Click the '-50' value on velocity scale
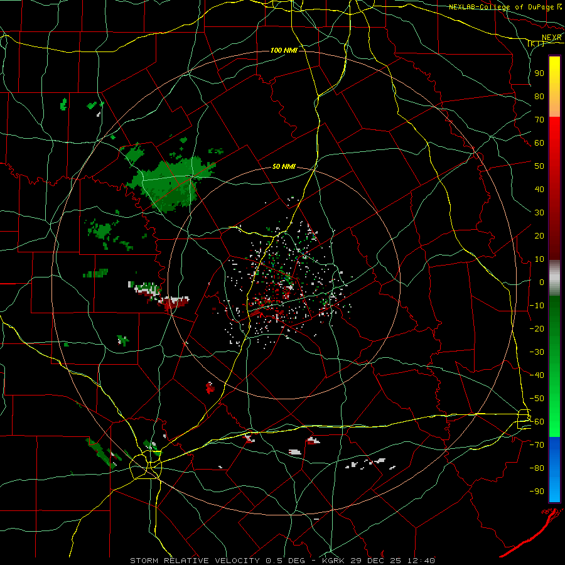 (x=537, y=399)
